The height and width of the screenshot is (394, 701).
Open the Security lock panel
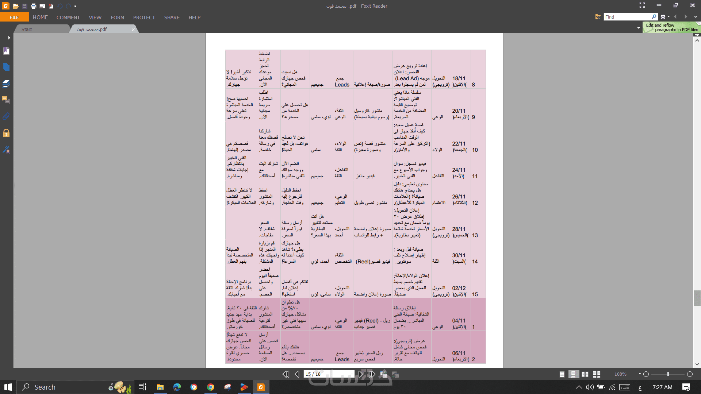tap(6, 133)
